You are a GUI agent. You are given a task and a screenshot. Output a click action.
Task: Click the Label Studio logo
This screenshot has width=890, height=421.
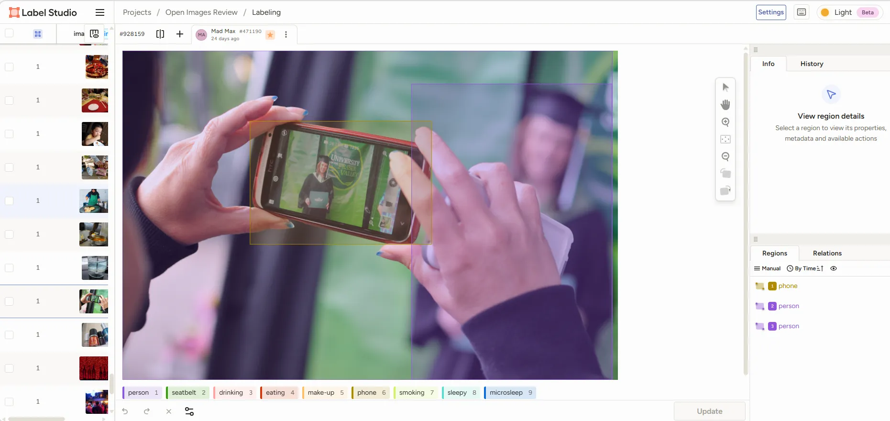(x=43, y=12)
